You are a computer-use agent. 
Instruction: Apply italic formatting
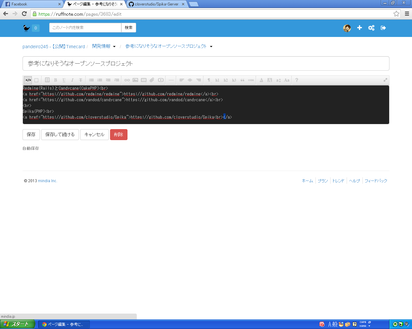point(72,80)
